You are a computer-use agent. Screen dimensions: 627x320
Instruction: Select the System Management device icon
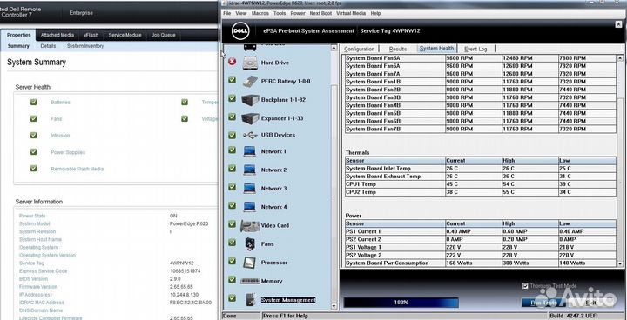pos(250,300)
